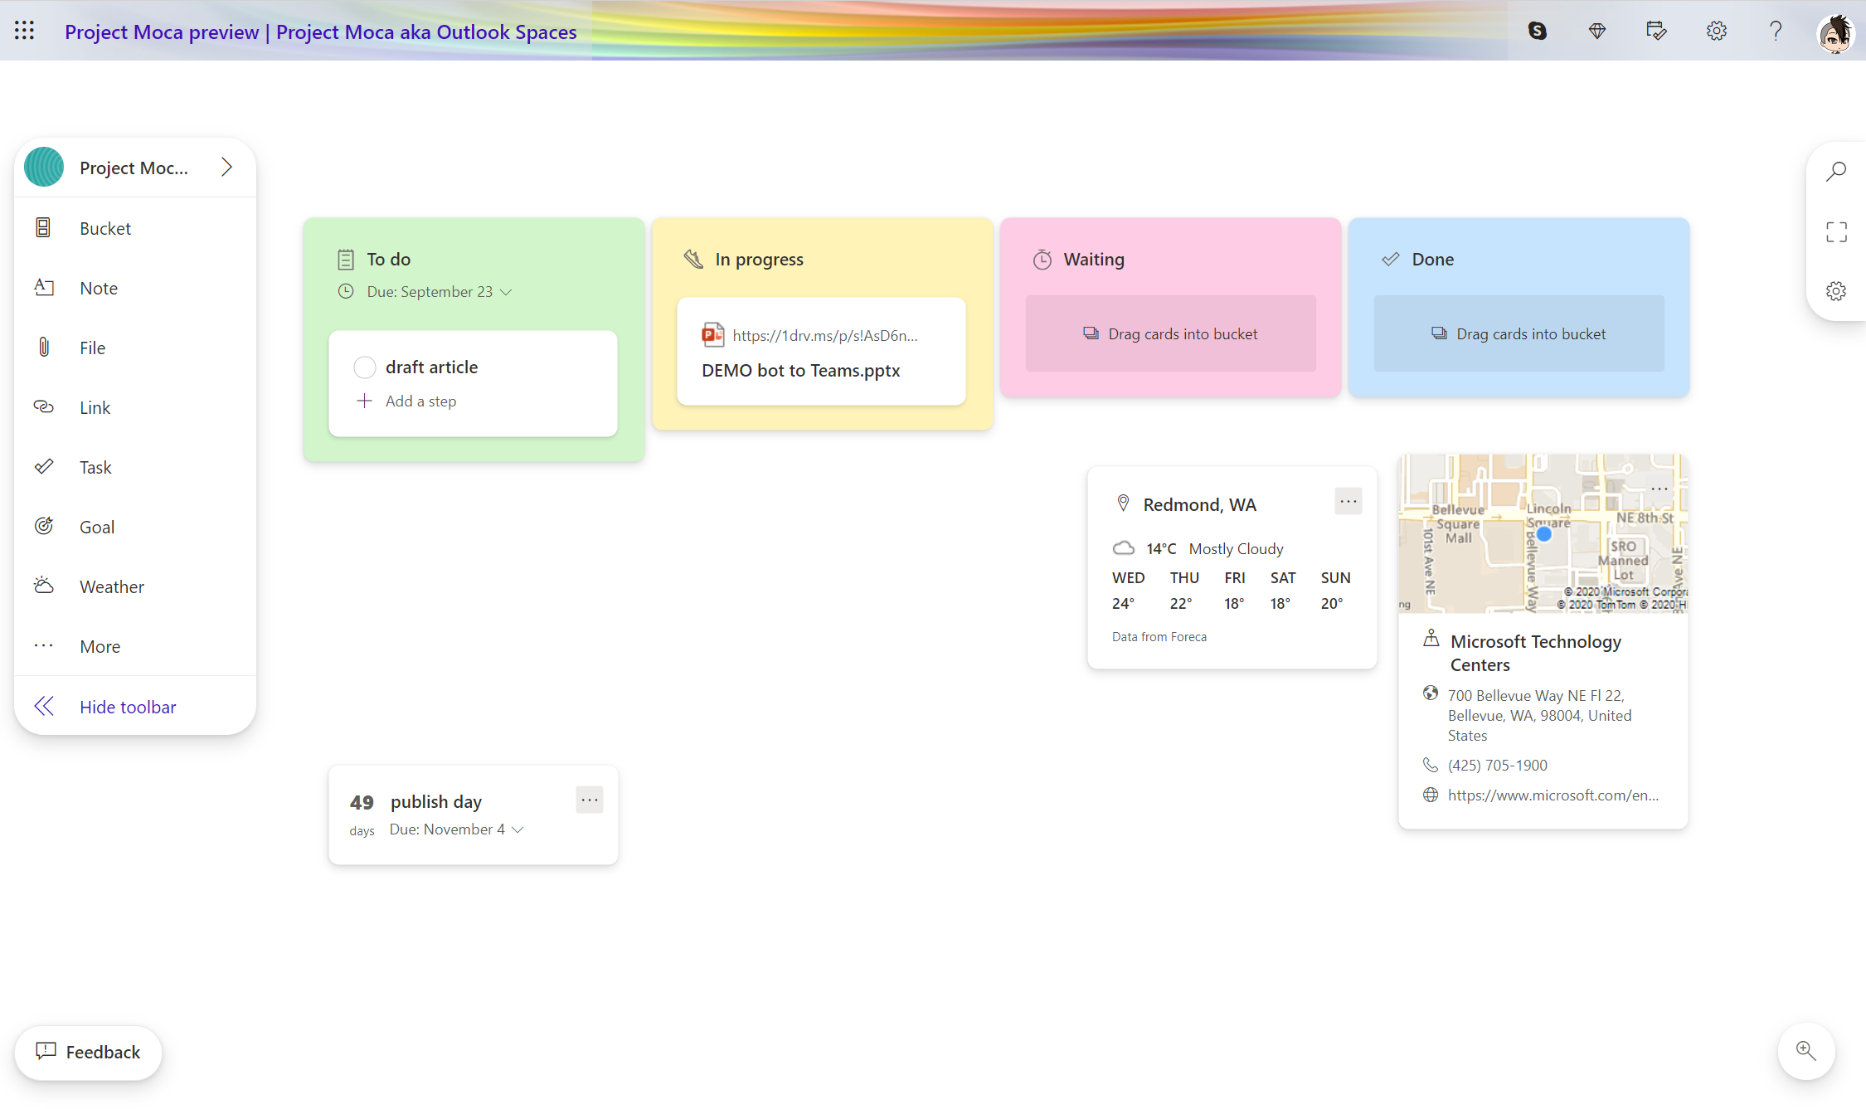
Task: Select the draft article task title
Action: coord(431,367)
